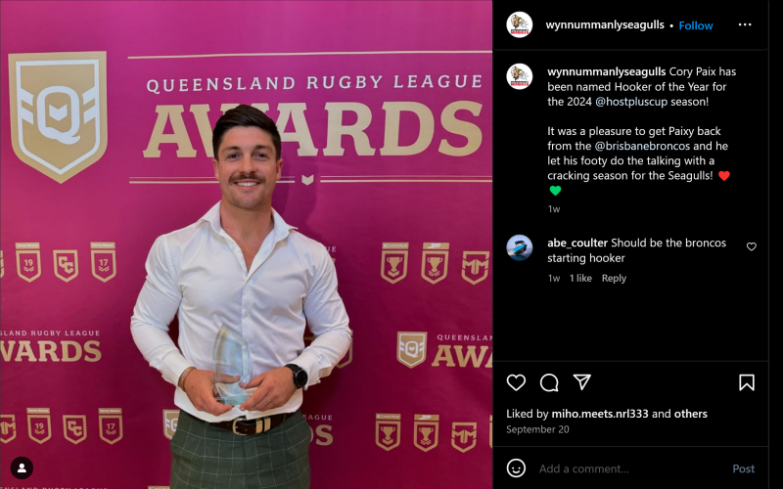The width and height of the screenshot is (783, 489).
Task: Open the header profile picture of wynnummanlyseagulls
Action: click(x=520, y=24)
